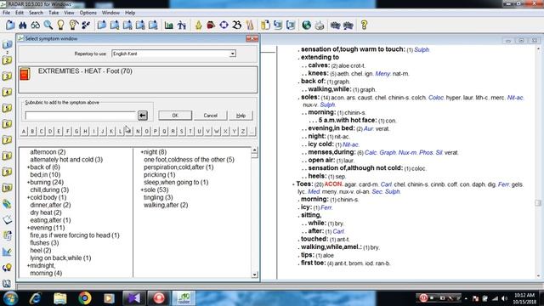544x306 pixels.
Task: Click the binoculars find icon in toolbar
Action: pos(23,25)
